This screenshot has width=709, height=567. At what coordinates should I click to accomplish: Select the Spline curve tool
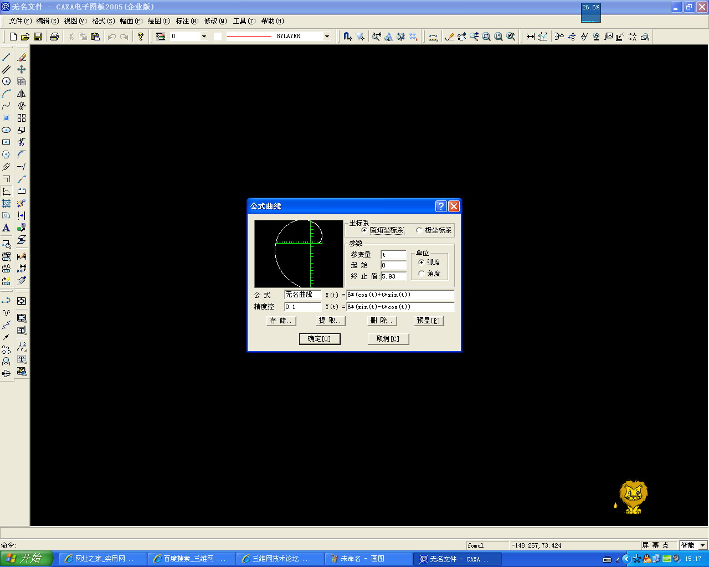[x=6, y=106]
